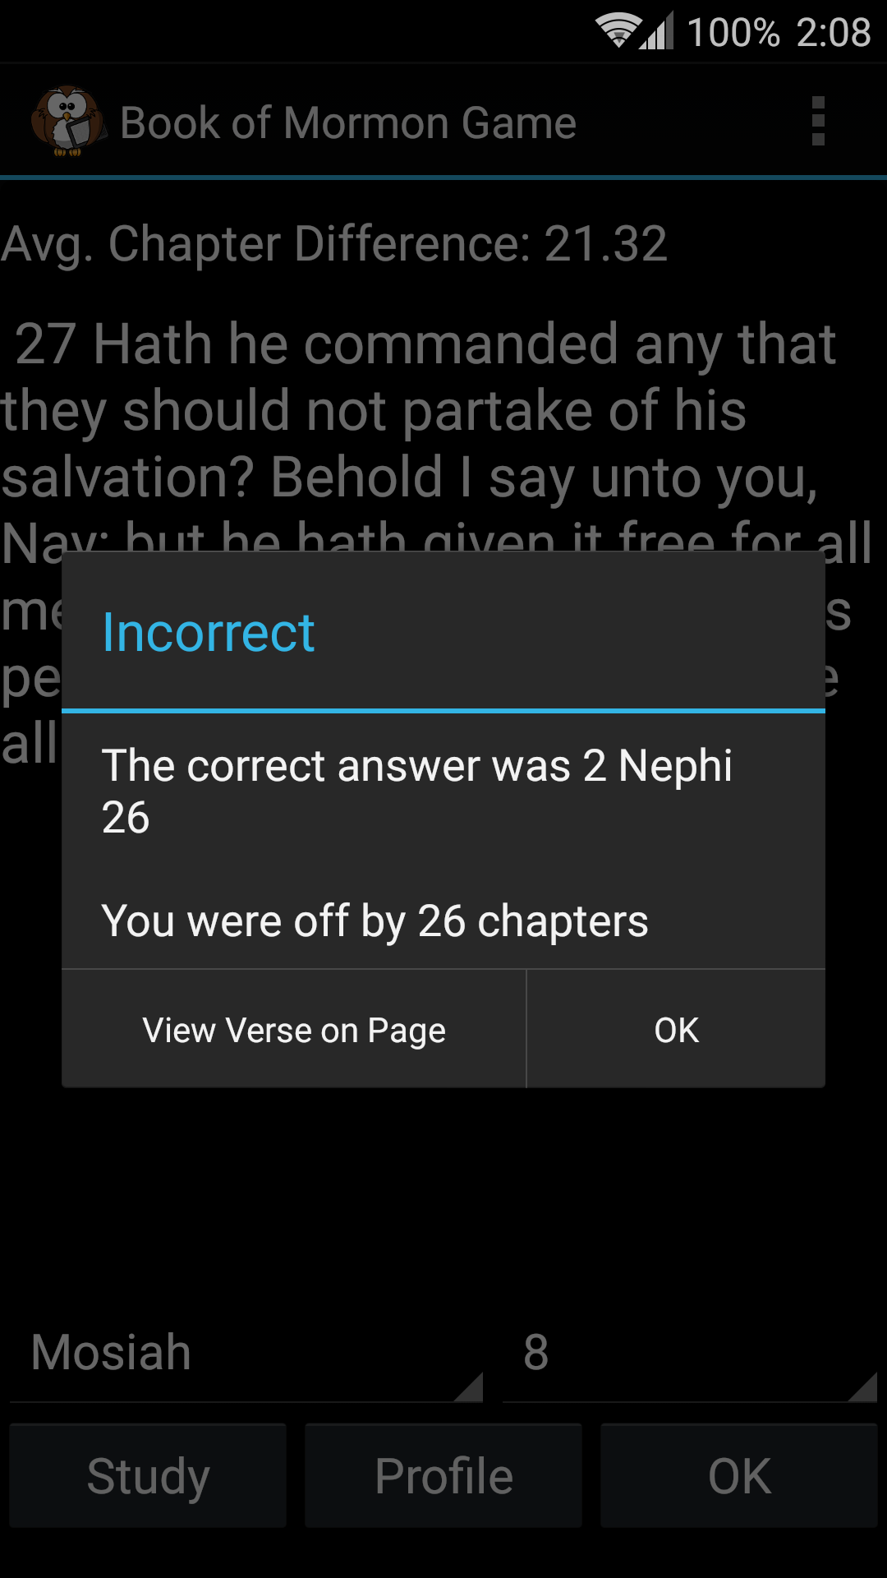
Task: Tap the 100% battery indicator
Action: [x=733, y=33]
